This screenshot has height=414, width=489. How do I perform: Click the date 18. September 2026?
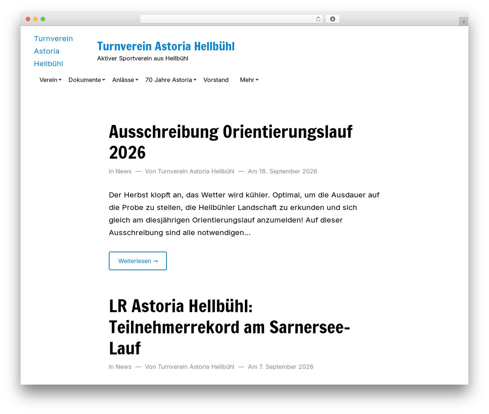pos(288,171)
